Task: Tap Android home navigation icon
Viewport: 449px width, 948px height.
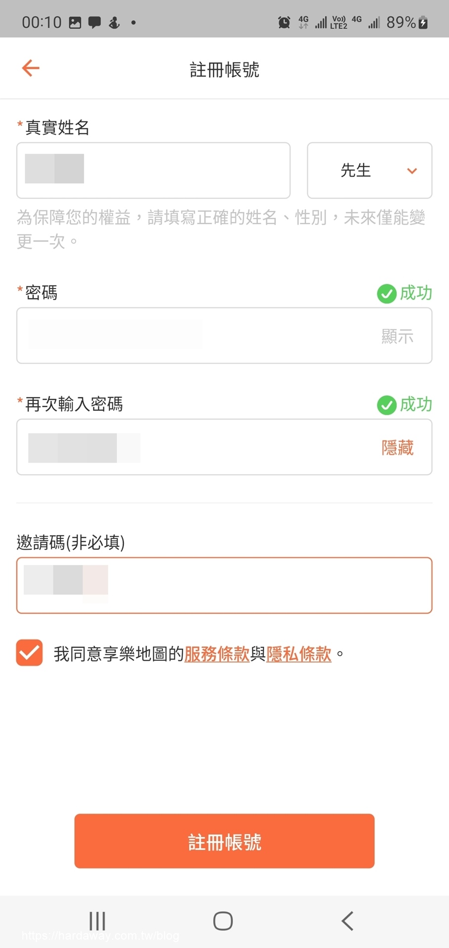Action: pyautogui.click(x=223, y=921)
